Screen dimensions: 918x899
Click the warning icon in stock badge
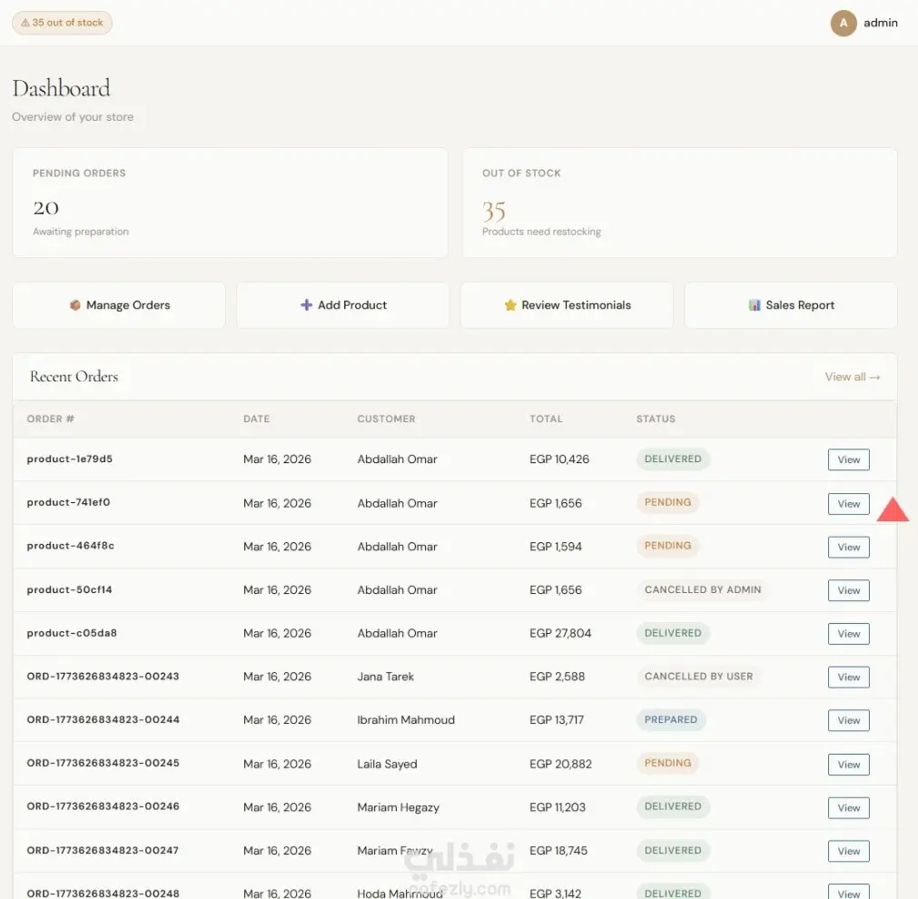click(25, 23)
